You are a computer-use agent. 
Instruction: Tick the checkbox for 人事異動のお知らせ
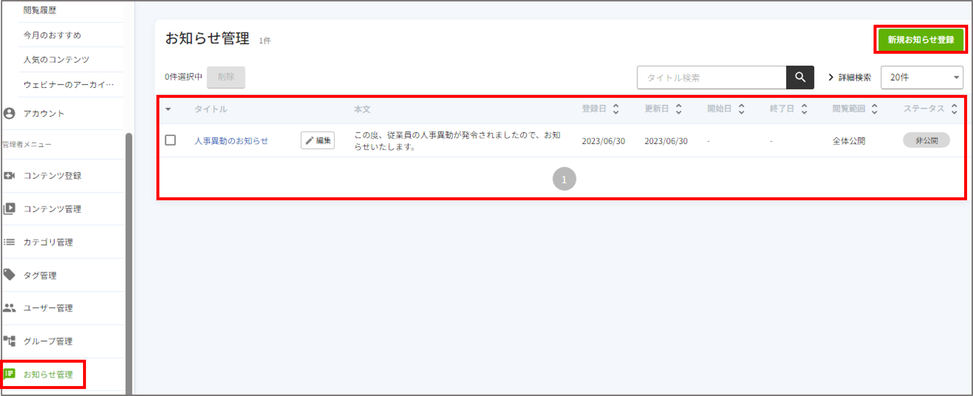click(x=170, y=140)
